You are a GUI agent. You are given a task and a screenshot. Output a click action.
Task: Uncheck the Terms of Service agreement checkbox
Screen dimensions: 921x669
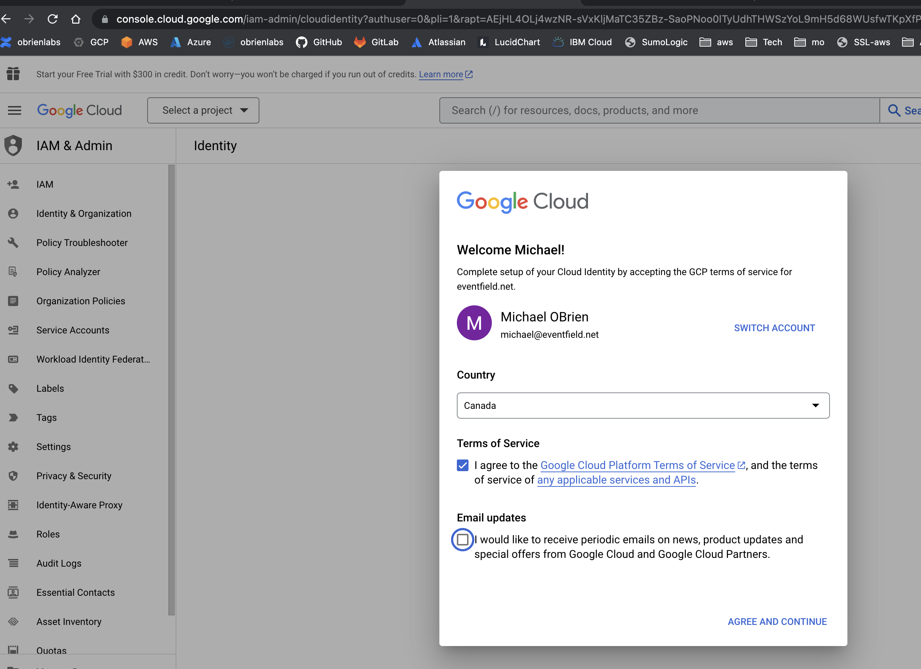463,465
